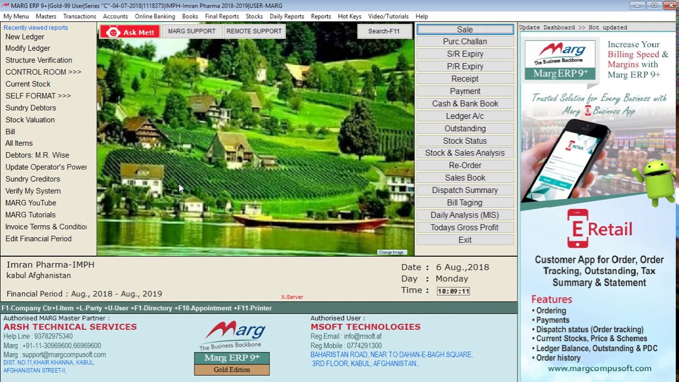Expand the SELF FORMAT >>> entry

38,95
